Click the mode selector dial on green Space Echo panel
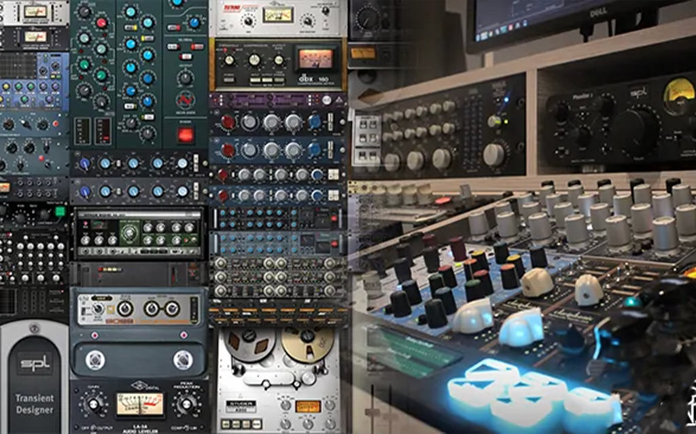 (x=130, y=232)
